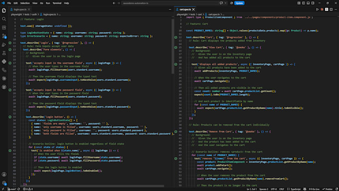Run 'displays all added products' test icon
Image resolution: width=339 pixels, height=191 pixels.
coord(176,64)
